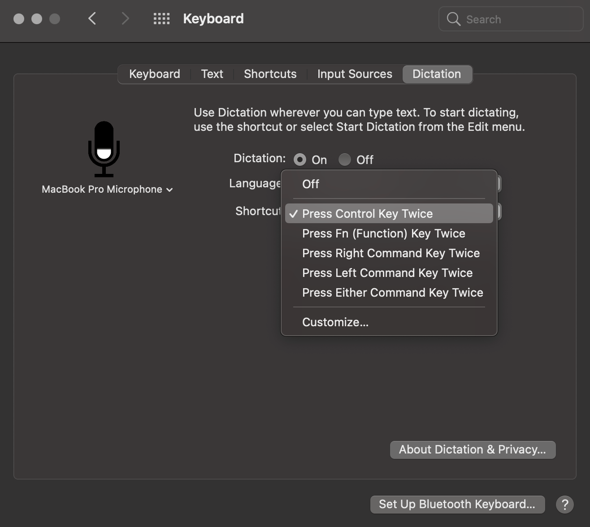
Task: Turn Dictation on
Action: 300,160
